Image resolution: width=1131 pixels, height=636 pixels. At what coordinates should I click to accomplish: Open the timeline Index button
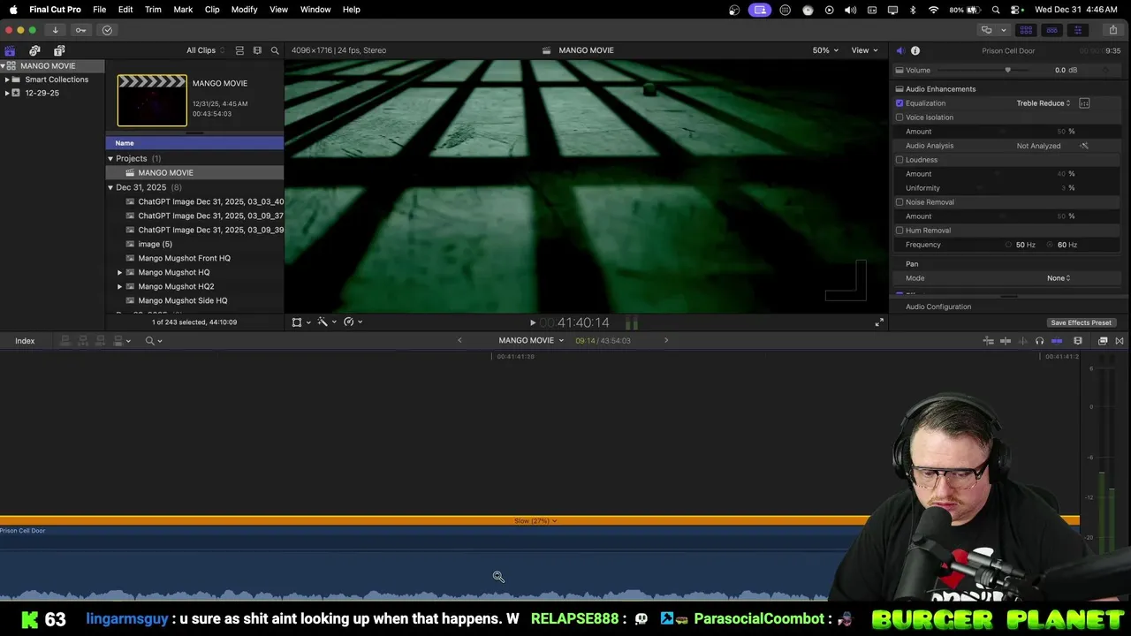tap(25, 341)
